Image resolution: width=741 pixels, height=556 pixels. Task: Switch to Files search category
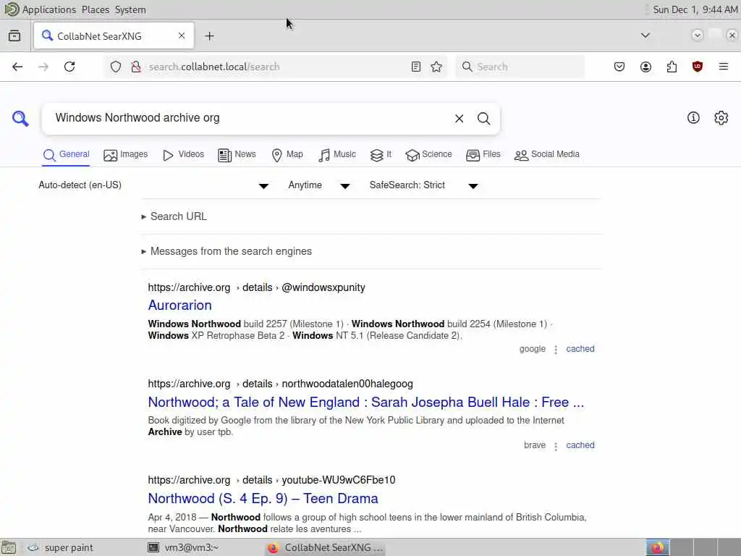pos(483,155)
